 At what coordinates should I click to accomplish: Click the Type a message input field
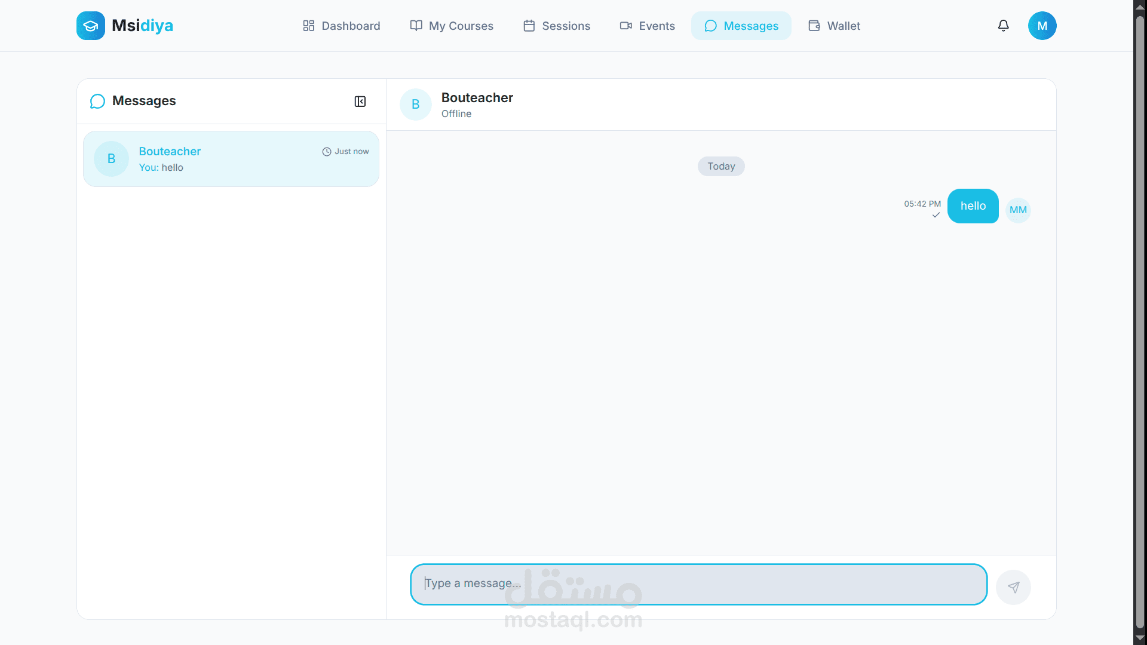tap(698, 584)
